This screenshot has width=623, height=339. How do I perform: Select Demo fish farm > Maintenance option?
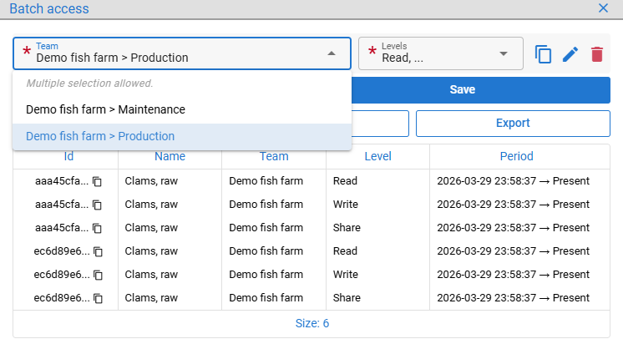tap(182, 109)
